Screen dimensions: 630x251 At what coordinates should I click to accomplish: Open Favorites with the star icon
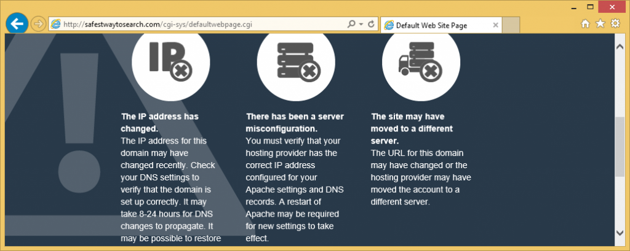point(600,24)
